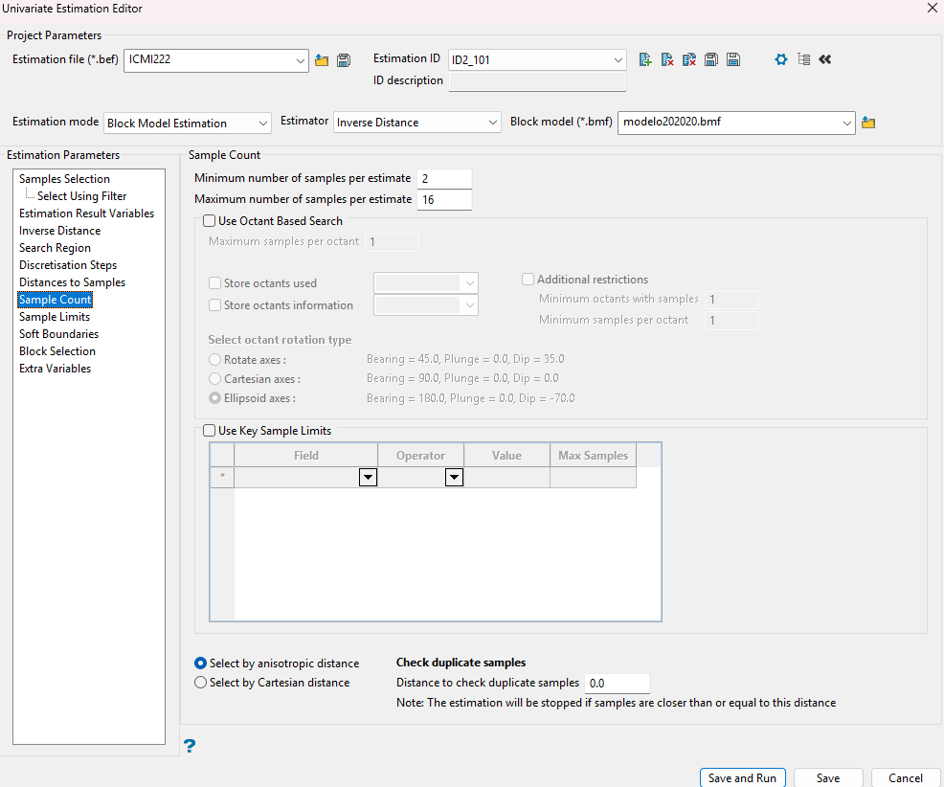944x787 pixels.
Task: Toggle the Store octants used checkbox
Action: click(x=214, y=283)
